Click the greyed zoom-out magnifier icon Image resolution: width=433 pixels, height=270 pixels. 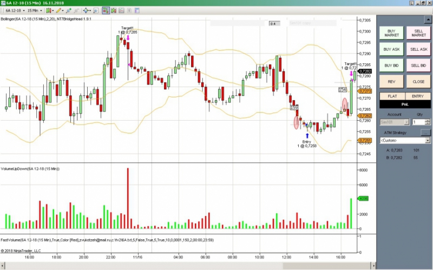tap(76, 10)
